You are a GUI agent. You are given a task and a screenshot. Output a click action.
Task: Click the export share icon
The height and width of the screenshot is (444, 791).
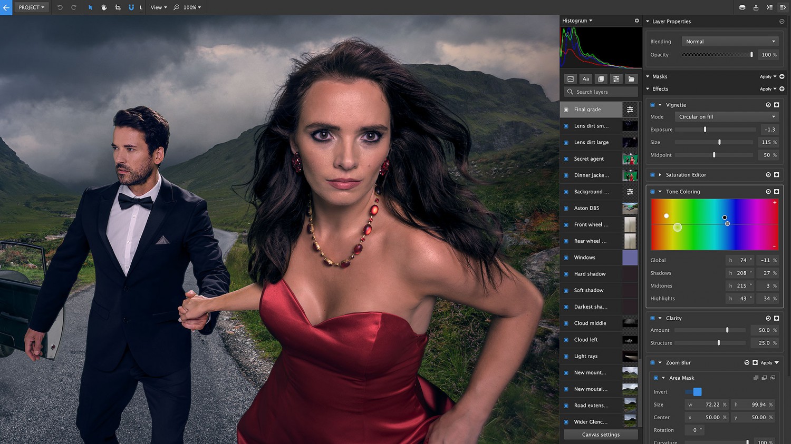(756, 7)
